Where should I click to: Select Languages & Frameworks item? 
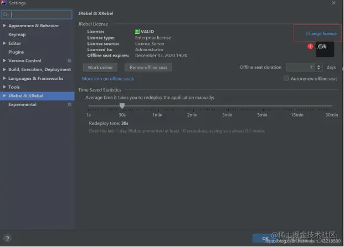click(36, 78)
